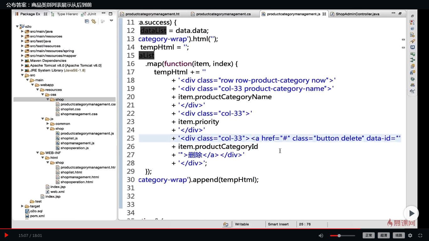The height and width of the screenshot is (241, 429).
Task: Open video player settings gear
Action: point(410,235)
